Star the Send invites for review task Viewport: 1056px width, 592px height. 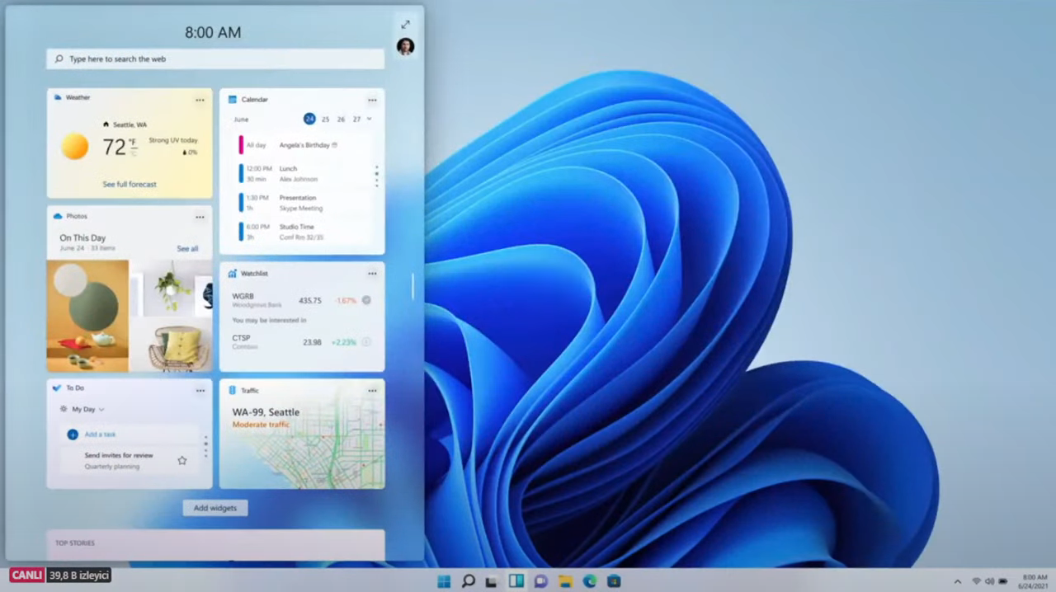[182, 460]
